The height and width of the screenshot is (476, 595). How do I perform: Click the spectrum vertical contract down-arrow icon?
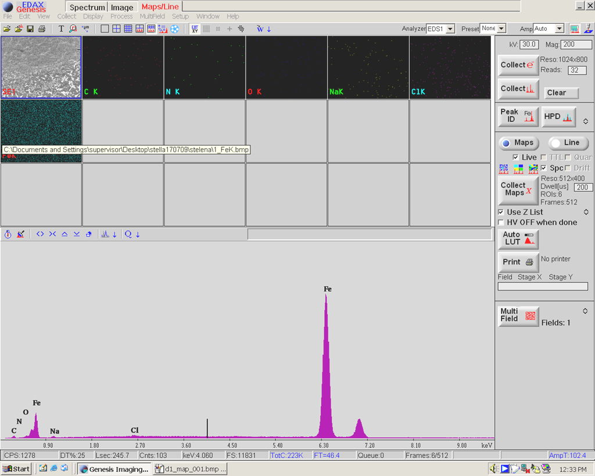(77, 234)
